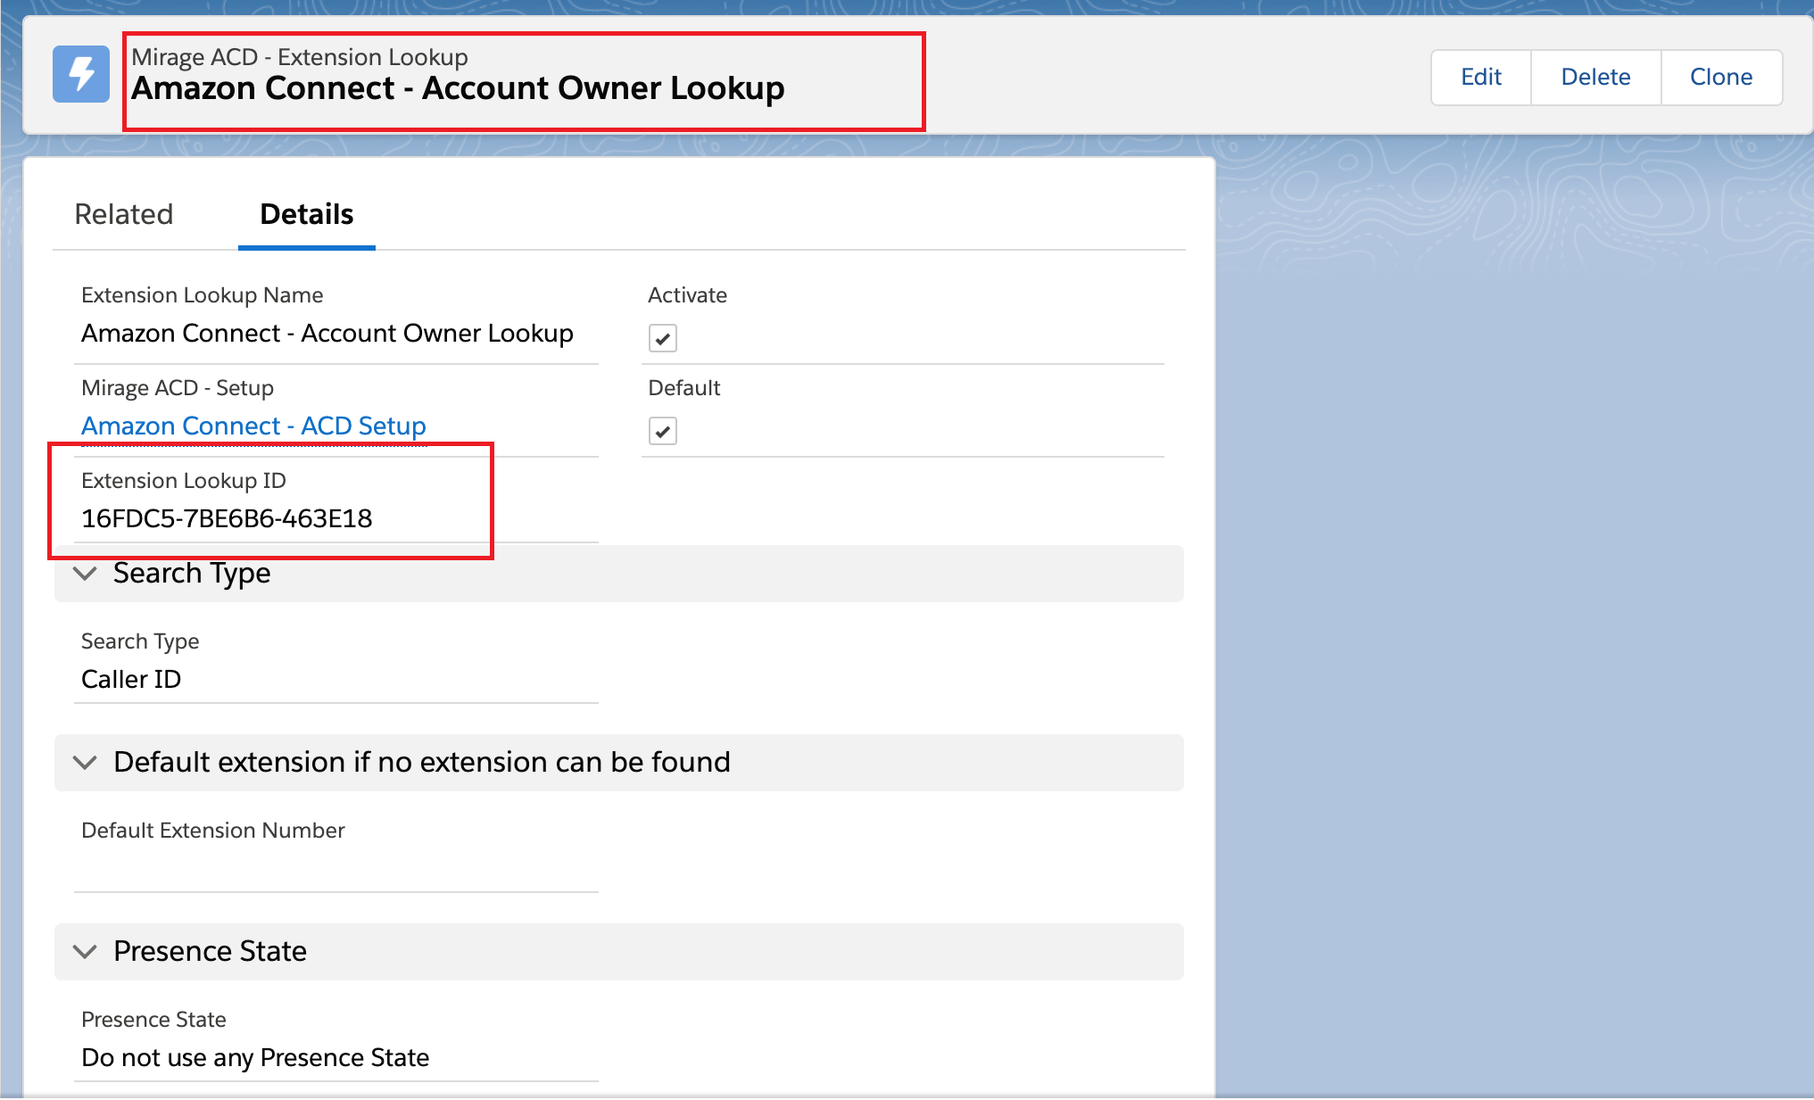This screenshot has width=1814, height=1100.
Task: Click the 'Mirage ACD - Extension Lookup' header label
Action: [x=300, y=57]
